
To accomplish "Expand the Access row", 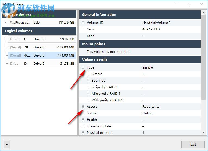I will click(83, 107).
